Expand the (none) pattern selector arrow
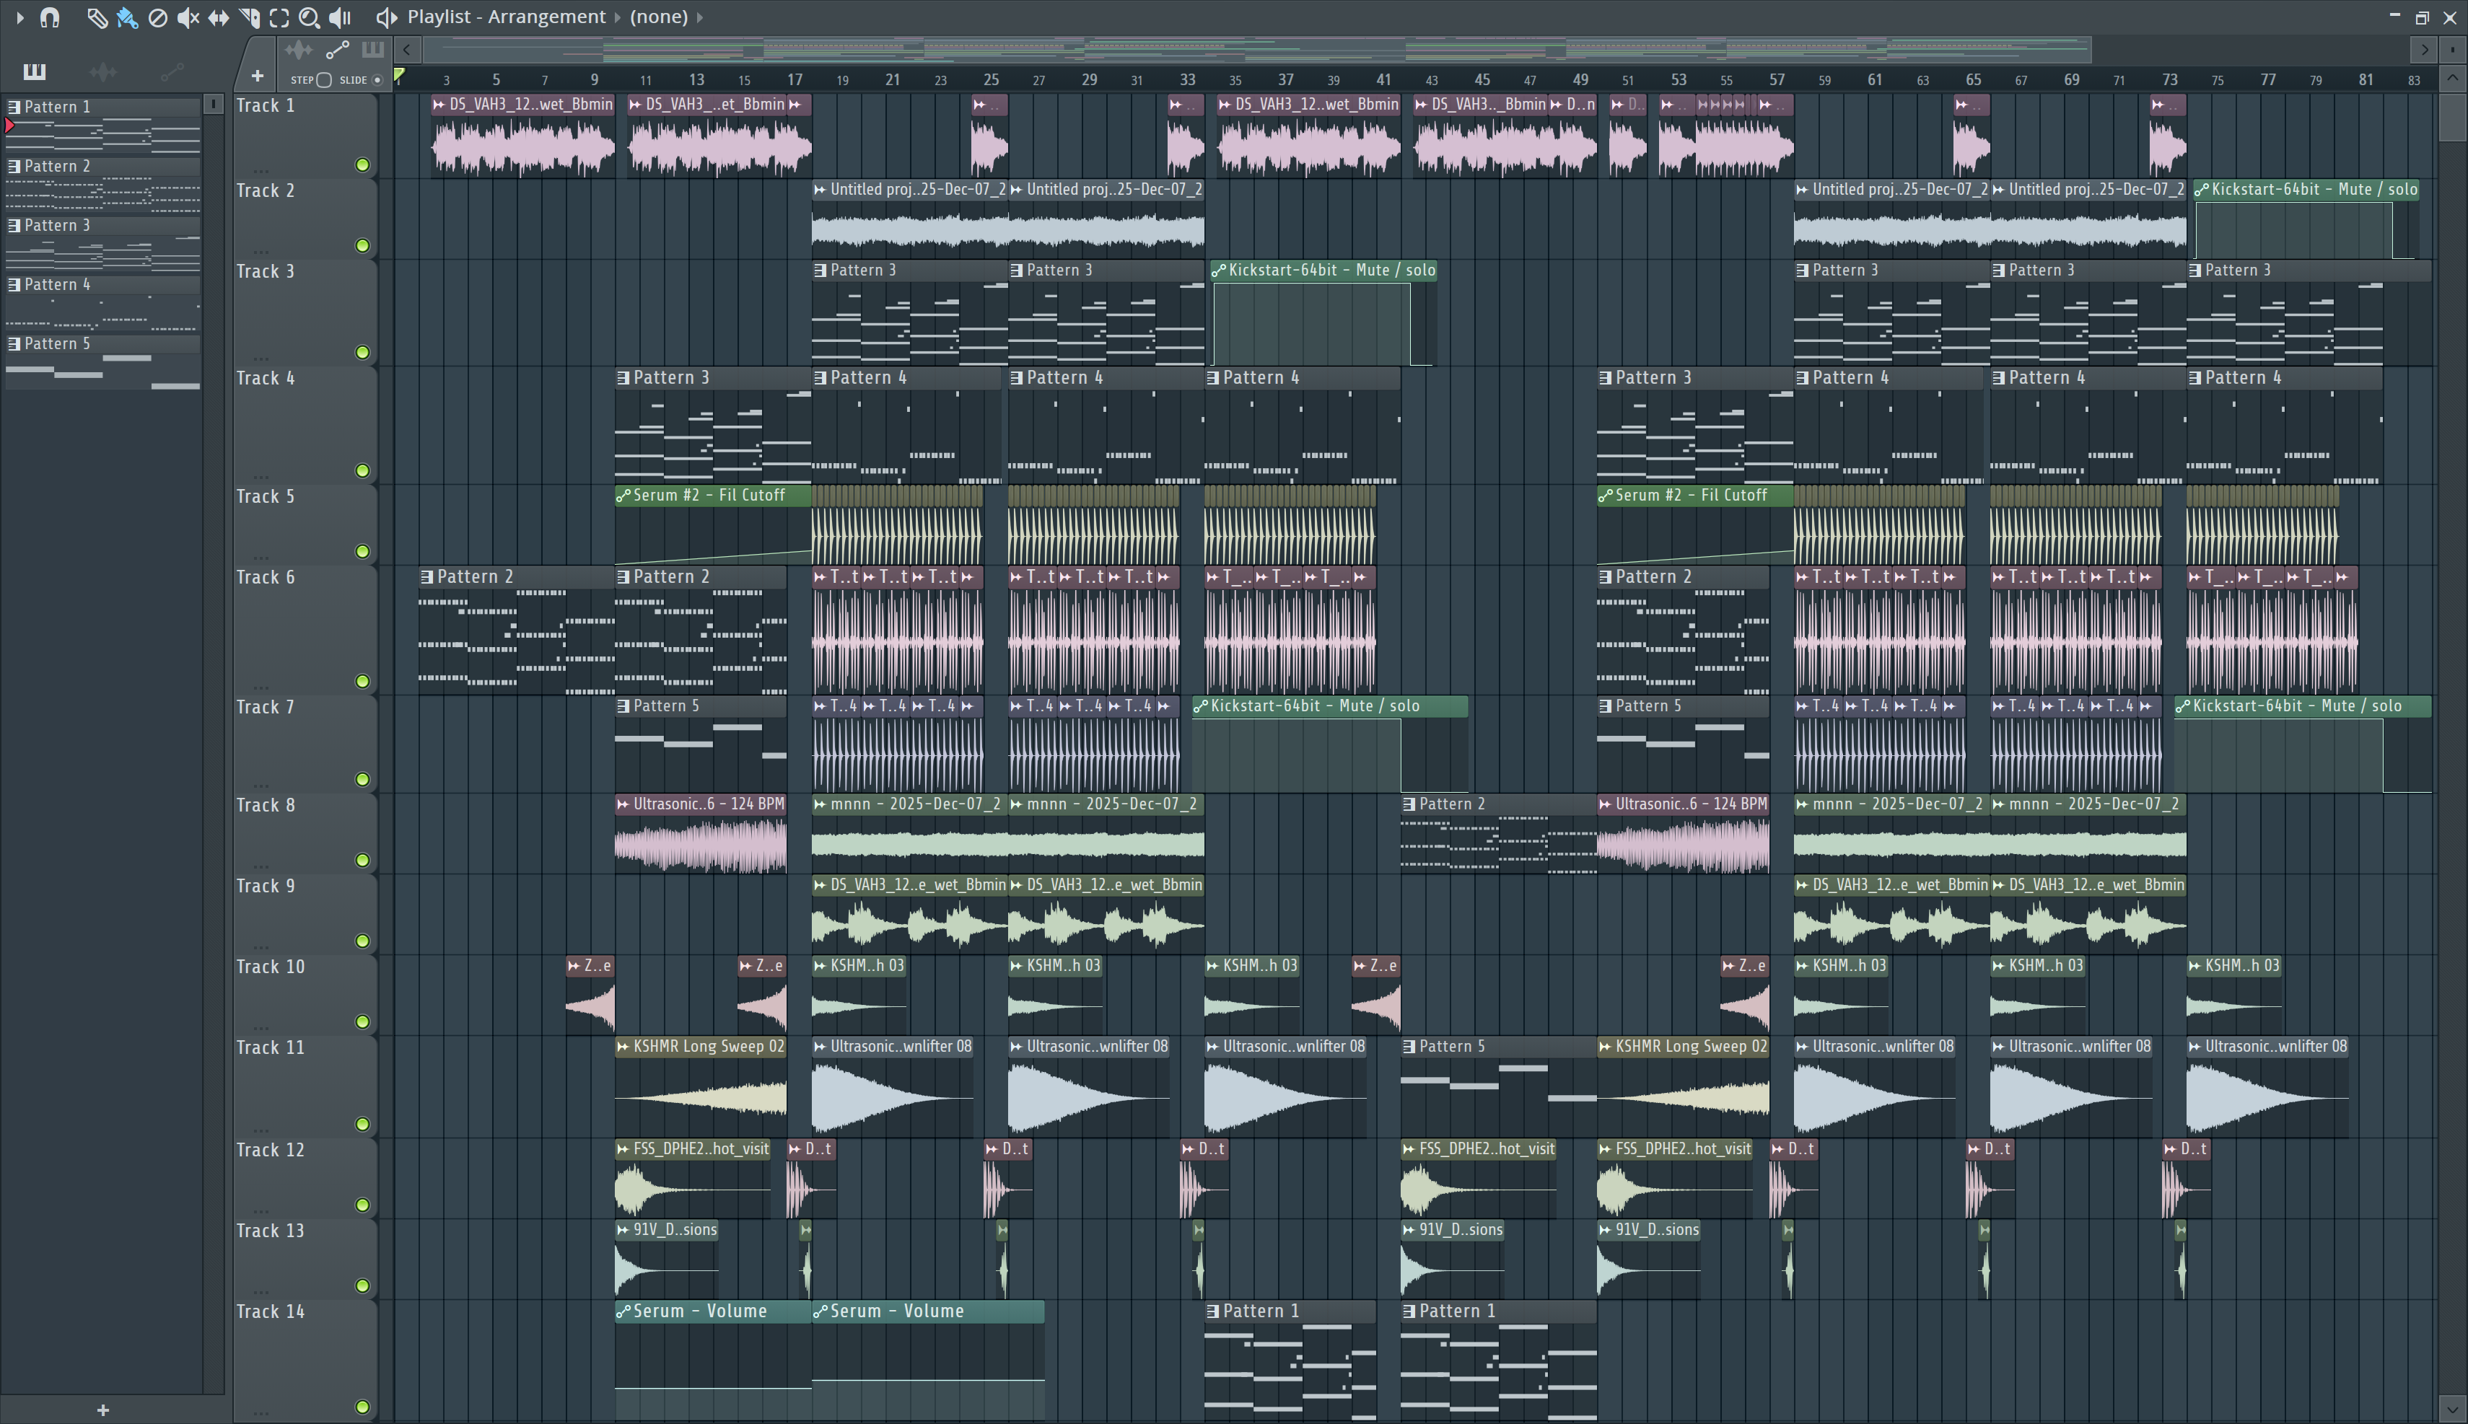 click(x=699, y=17)
